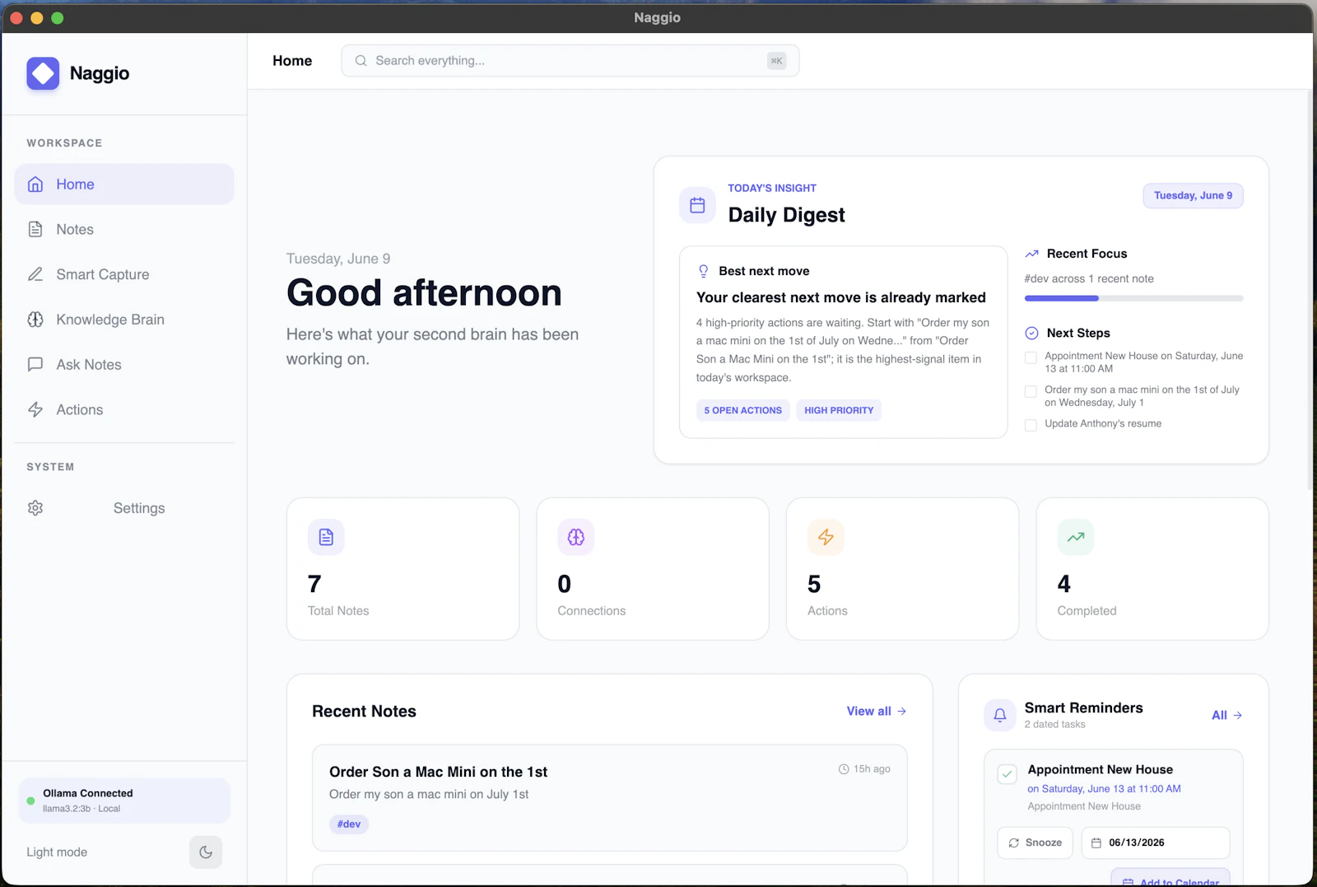Click the Light mode label
1317x887 pixels.
[57, 852]
